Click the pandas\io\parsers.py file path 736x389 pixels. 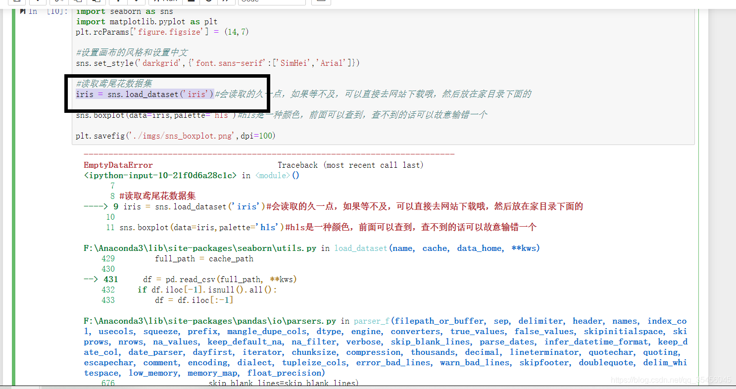point(210,321)
